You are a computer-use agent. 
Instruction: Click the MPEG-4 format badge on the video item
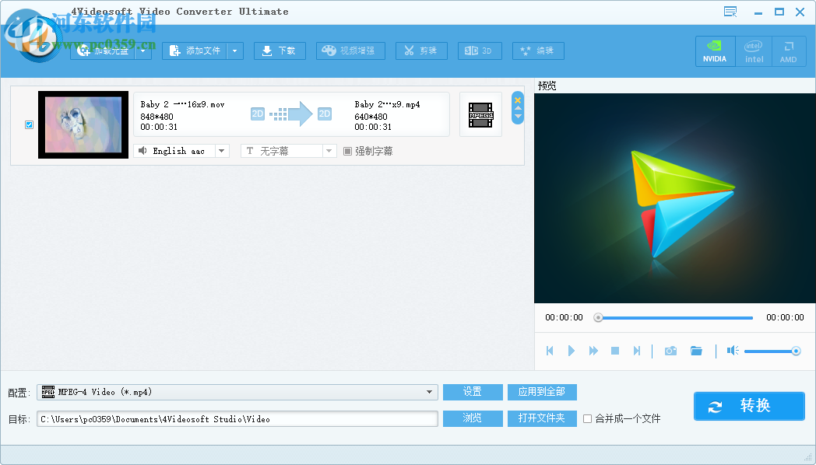tap(480, 114)
